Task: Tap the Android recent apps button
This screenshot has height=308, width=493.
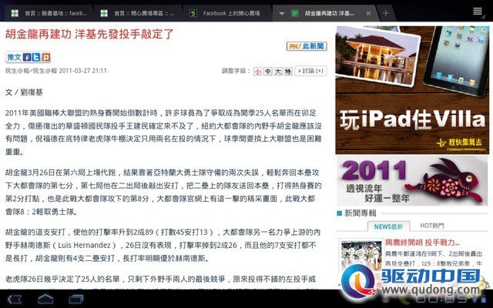Action: coord(76,300)
